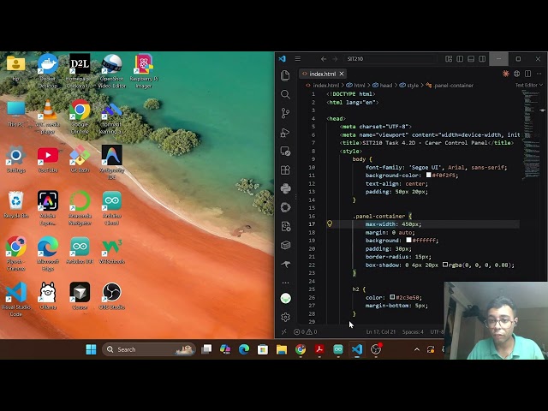Viewport: 548px width, 411px height.
Task: Open the Text Editor dropdown
Action: [x=529, y=85]
